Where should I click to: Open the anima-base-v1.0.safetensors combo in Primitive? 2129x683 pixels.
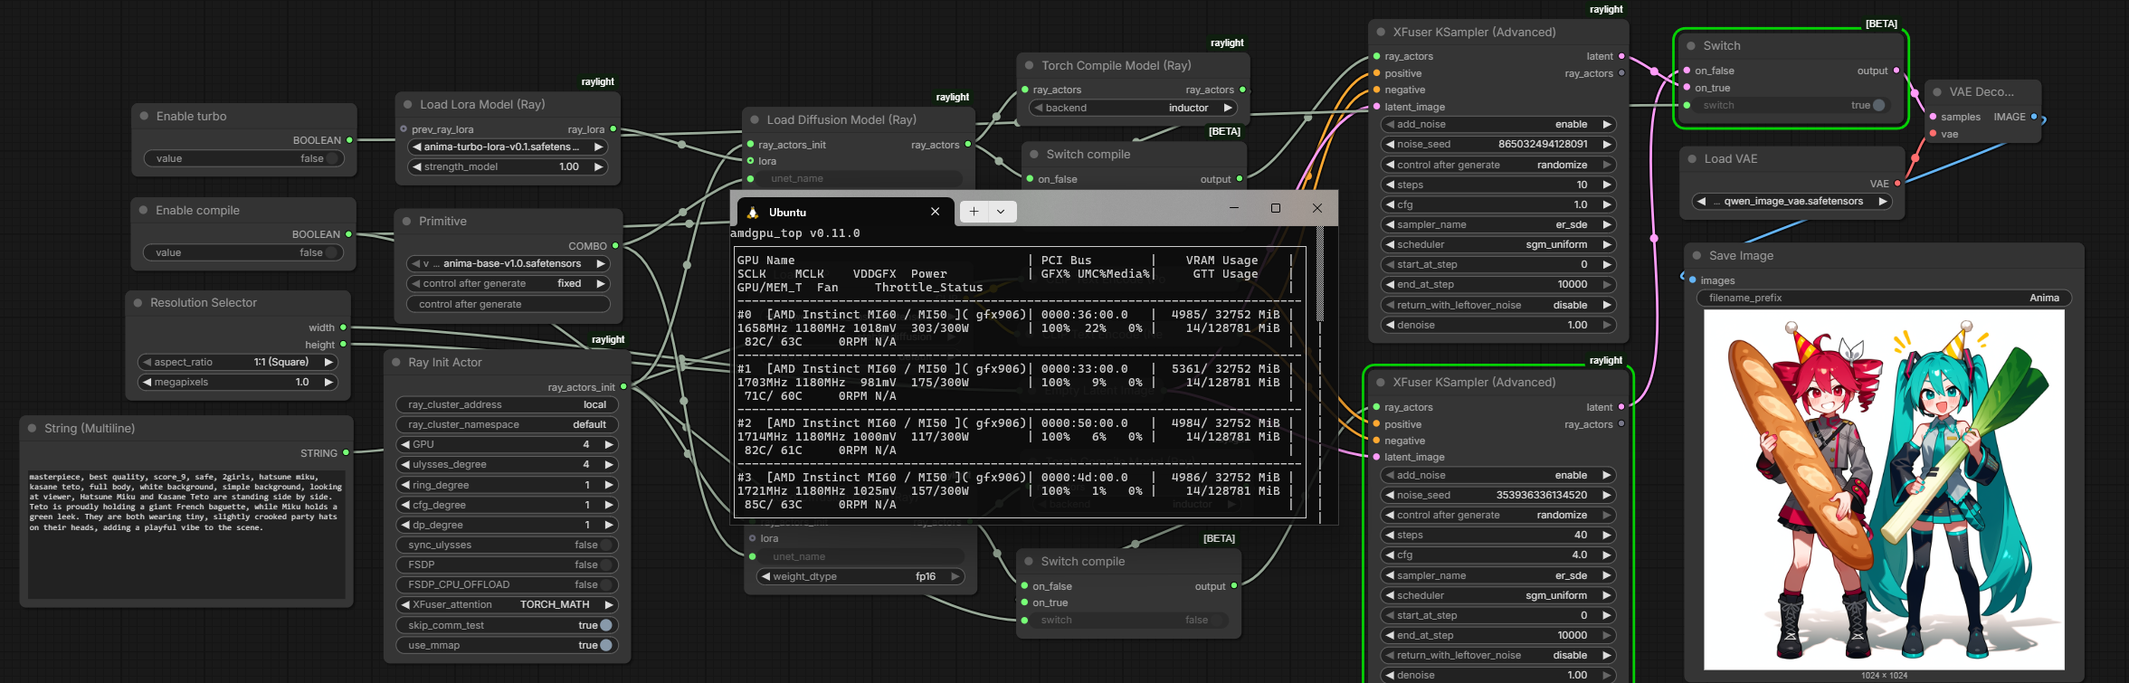click(508, 264)
